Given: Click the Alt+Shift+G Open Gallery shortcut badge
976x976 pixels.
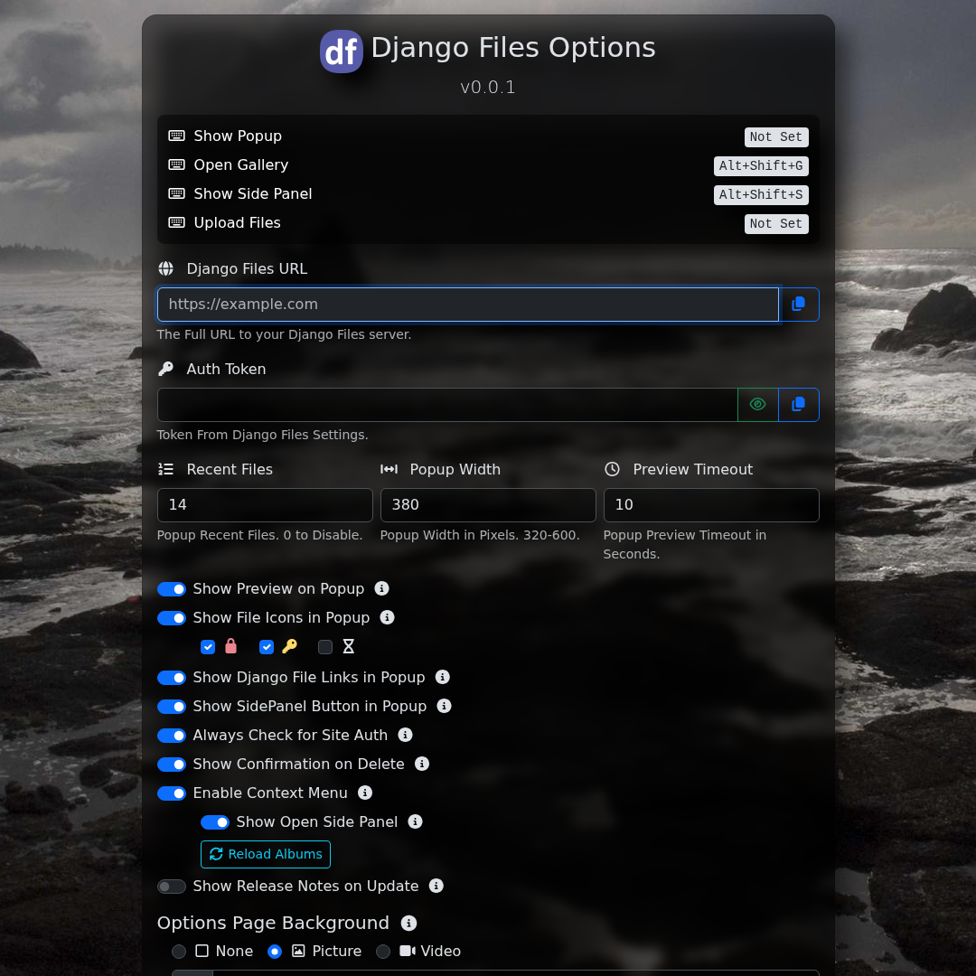Looking at the screenshot, I should coord(760,166).
